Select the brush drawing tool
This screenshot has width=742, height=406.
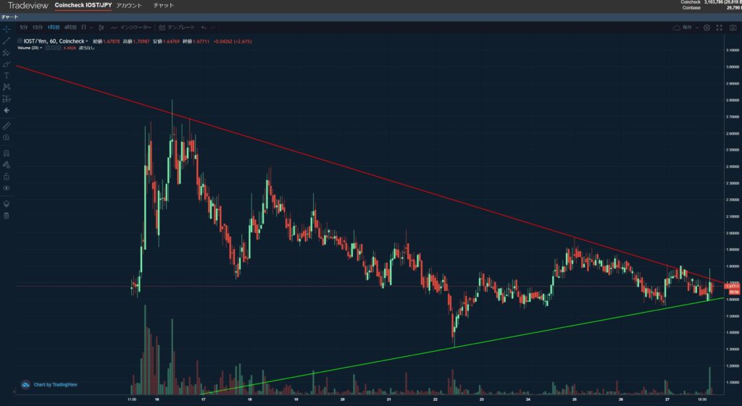click(6, 64)
